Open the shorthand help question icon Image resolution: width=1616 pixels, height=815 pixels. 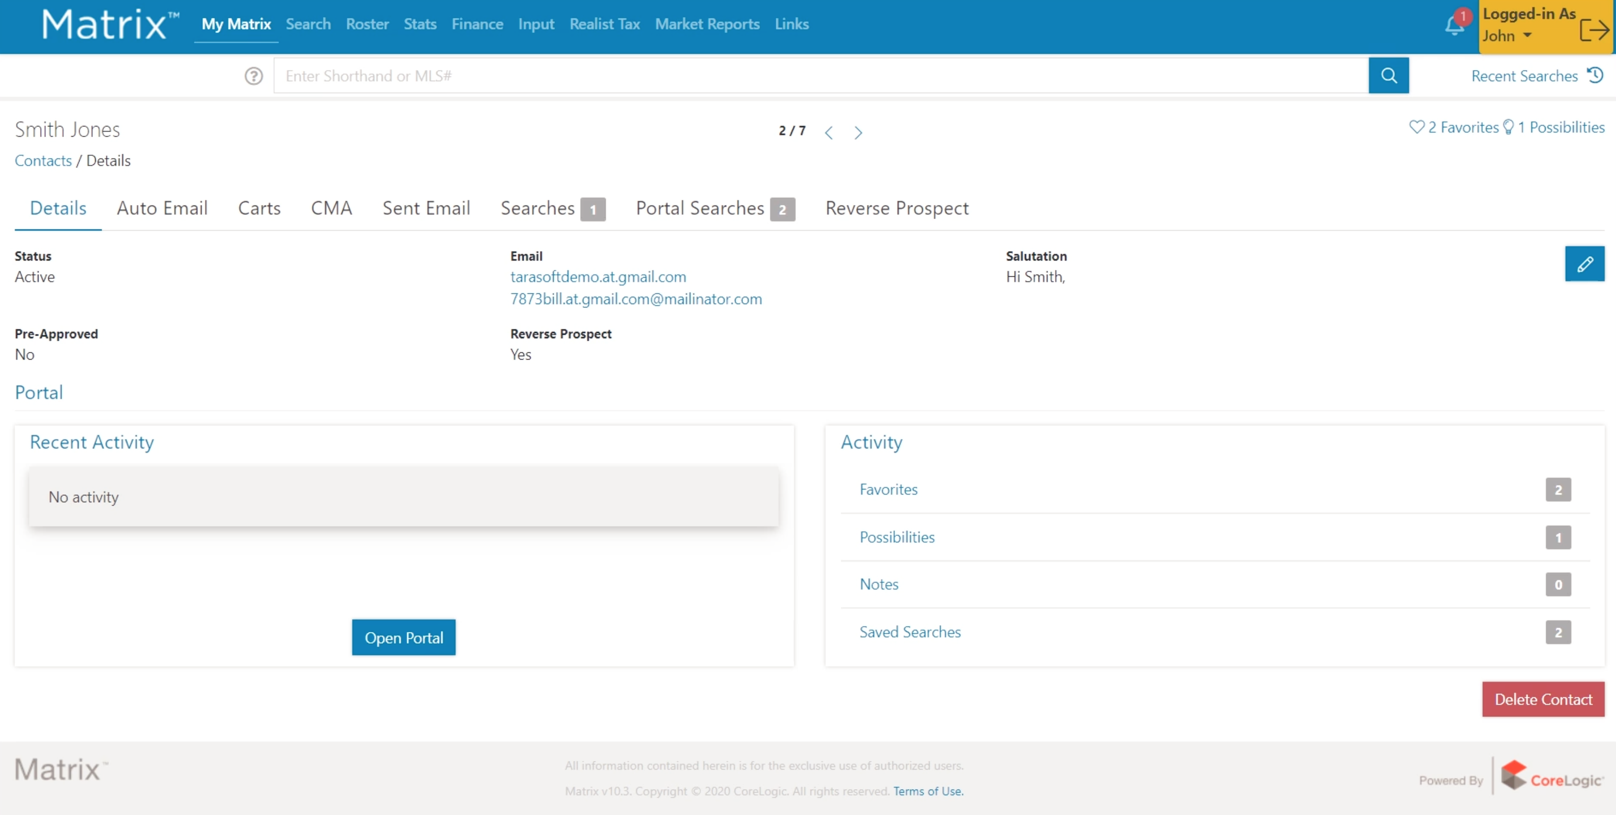click(x=253, y=76)
